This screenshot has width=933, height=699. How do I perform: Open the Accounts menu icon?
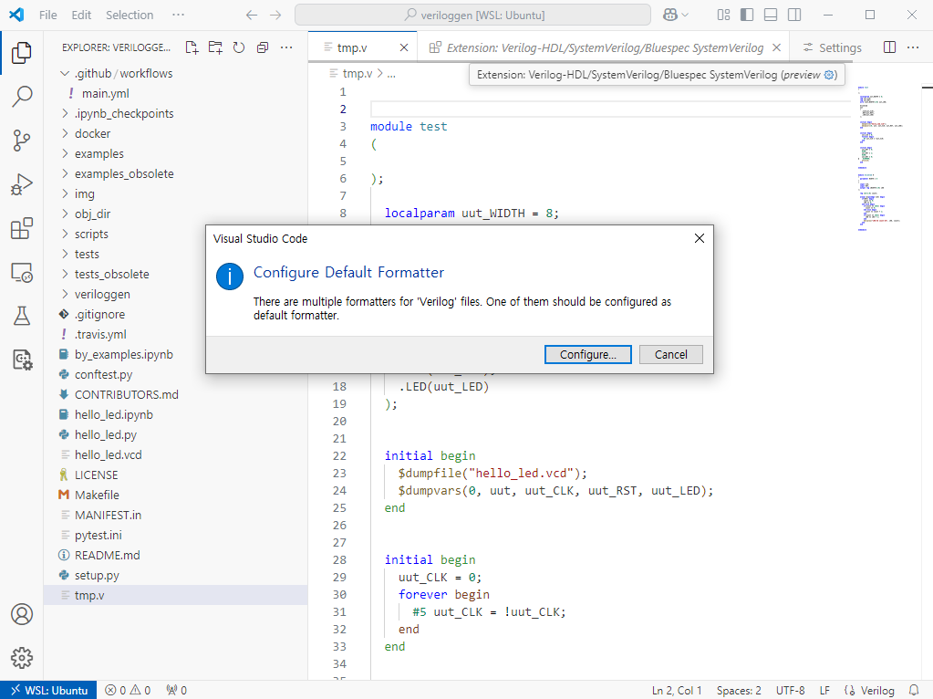pyautogui.click(x=21, y=614)
